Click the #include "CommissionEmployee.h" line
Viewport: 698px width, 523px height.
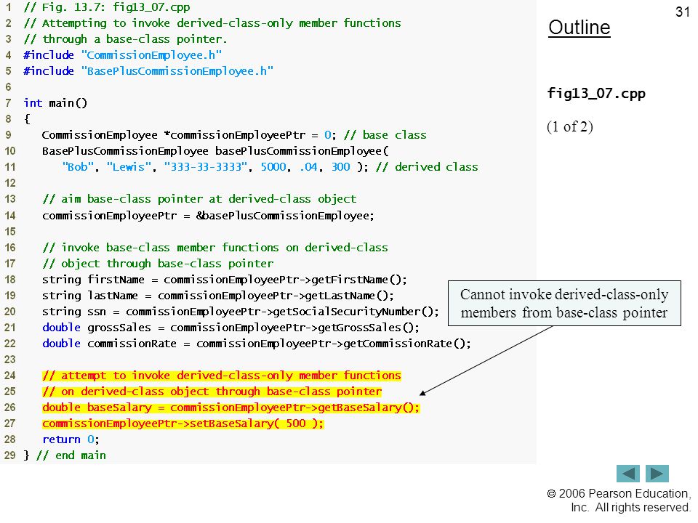coord(122,55)
